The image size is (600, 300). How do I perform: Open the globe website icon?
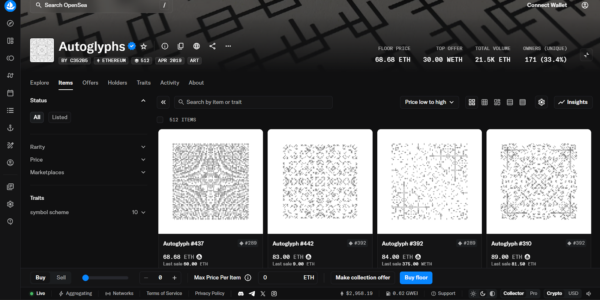pyautogui.click(x=196, y=46)
